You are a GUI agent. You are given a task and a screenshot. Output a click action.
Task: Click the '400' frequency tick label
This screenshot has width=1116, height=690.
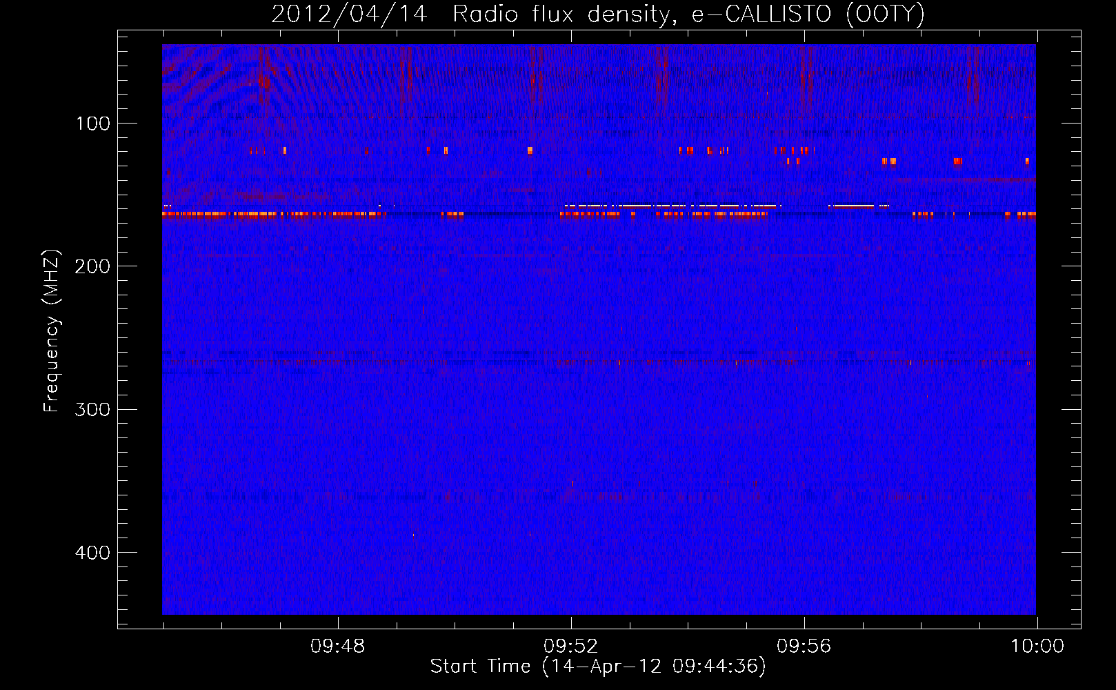pos(93,553)
